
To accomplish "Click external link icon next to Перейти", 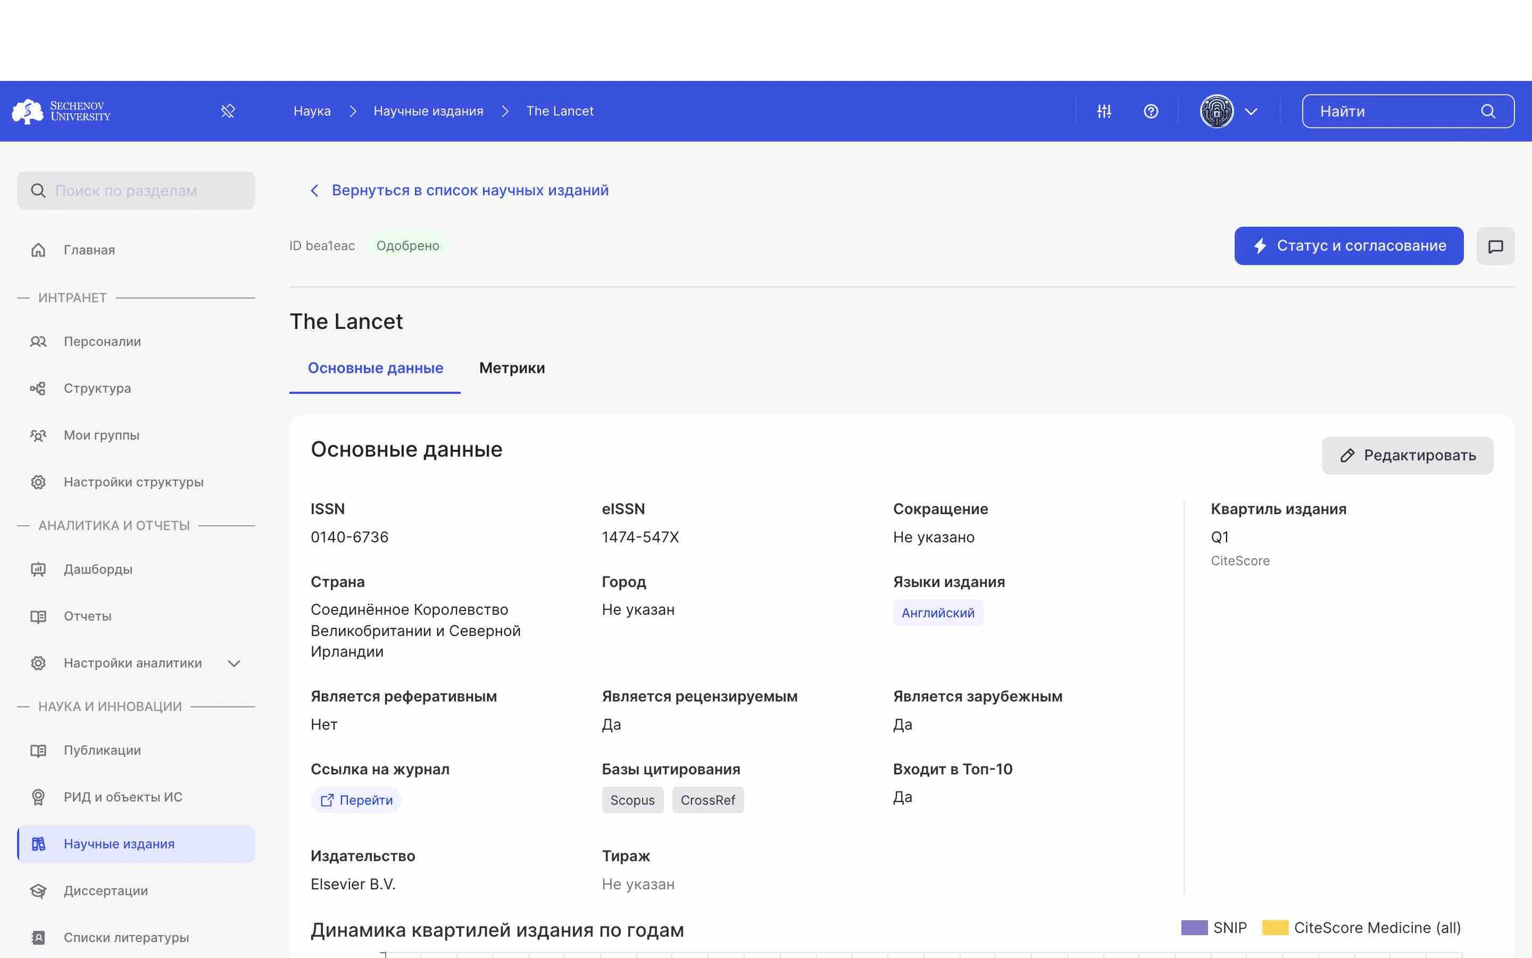I will pos(327,800).
